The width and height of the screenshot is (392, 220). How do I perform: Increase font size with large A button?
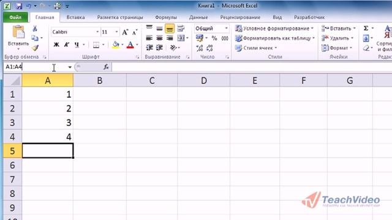pyautogui.click(x=125, y=32)
